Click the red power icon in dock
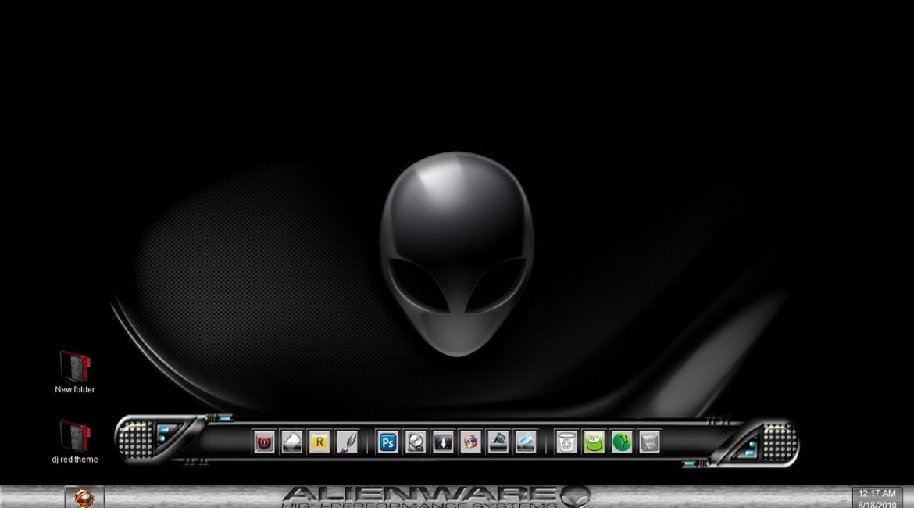Image resolution: width=914 pixels, height=508 pixels. [x=265, y=442]
